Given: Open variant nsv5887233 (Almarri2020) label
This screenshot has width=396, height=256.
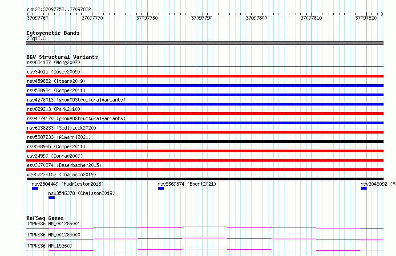Looking at the screenshot, I should click(59, 137).
